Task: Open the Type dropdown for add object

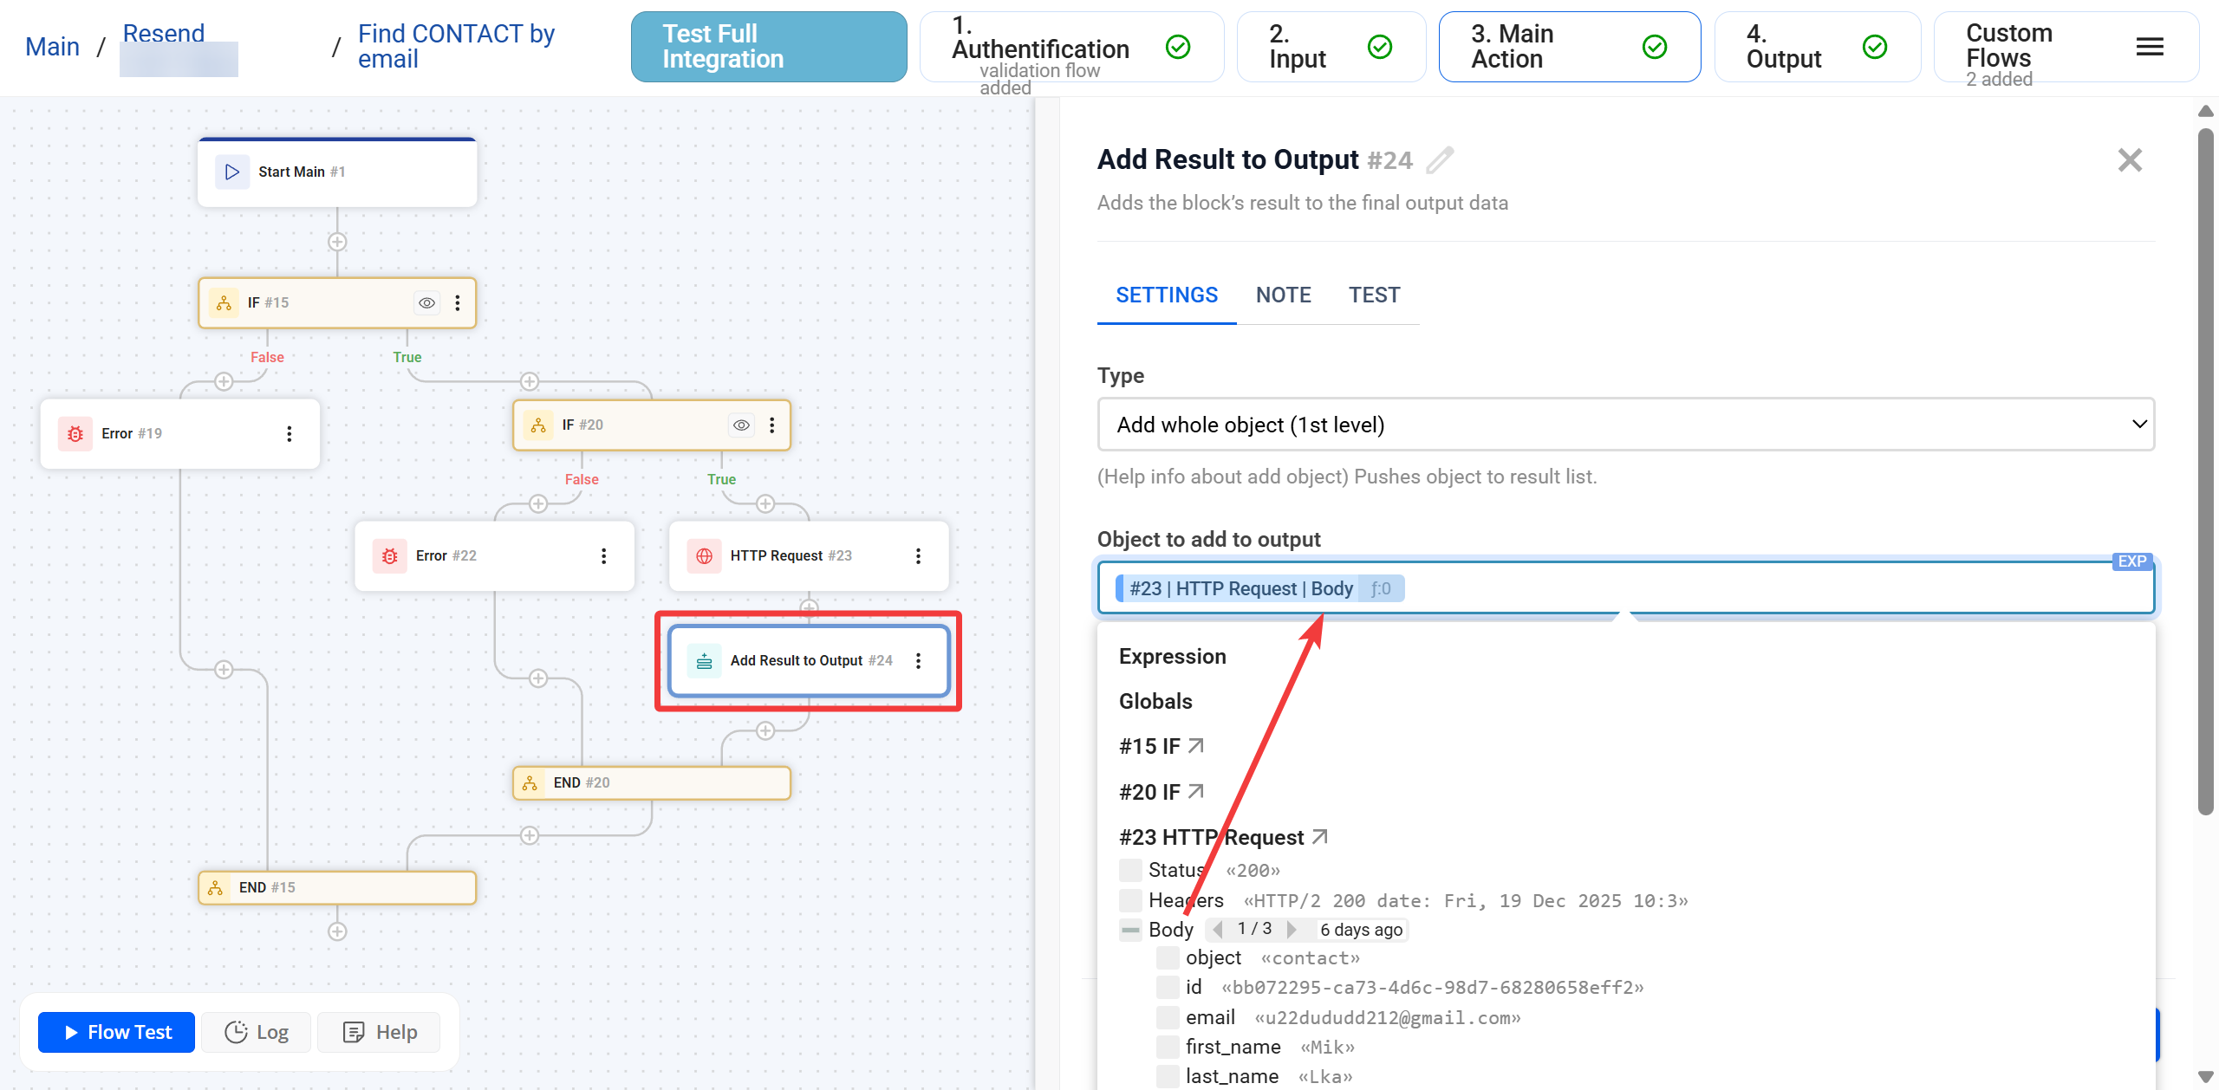Action: pyautogui.click(x=1625, y=425)
